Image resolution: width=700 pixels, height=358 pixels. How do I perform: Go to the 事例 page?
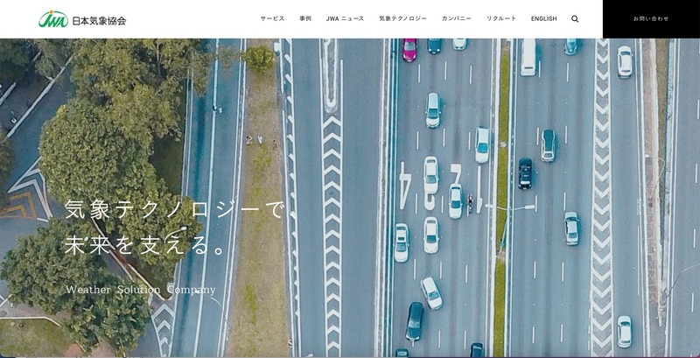[305, 18]
